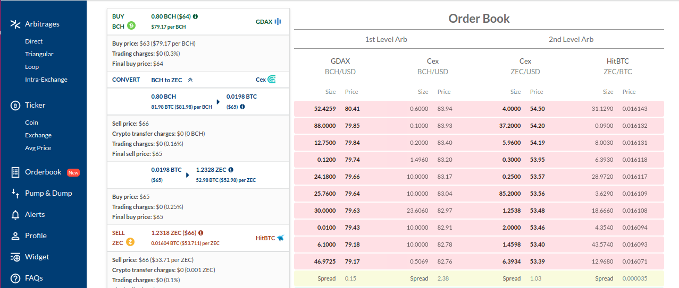Click red info icon beside 1.2318 ZEC ($66)

[x=200, y=232]
